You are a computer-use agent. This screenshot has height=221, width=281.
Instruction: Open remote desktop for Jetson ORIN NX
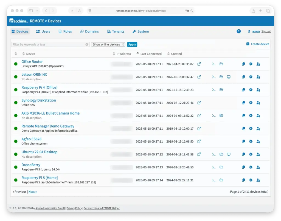click(x=229, y=77)
